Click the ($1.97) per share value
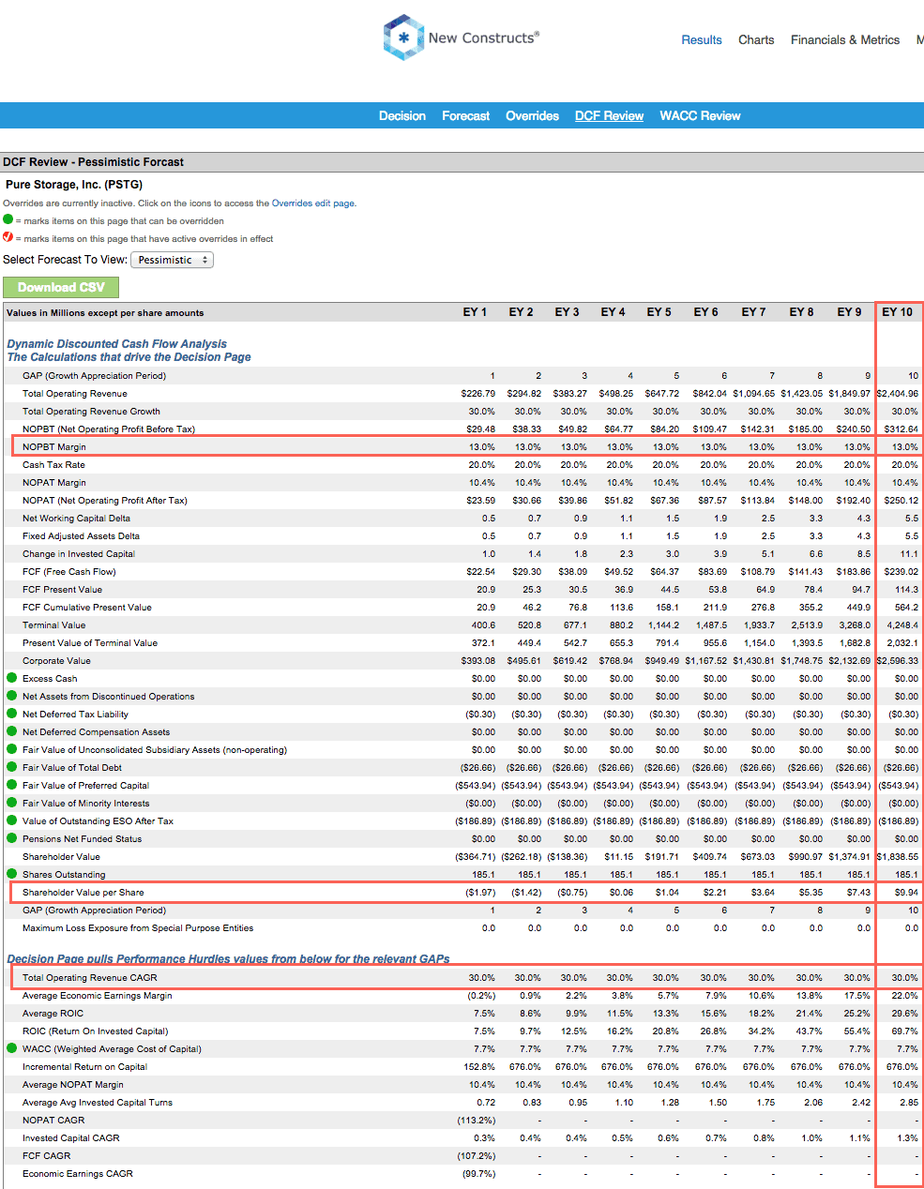 [480, 893]
